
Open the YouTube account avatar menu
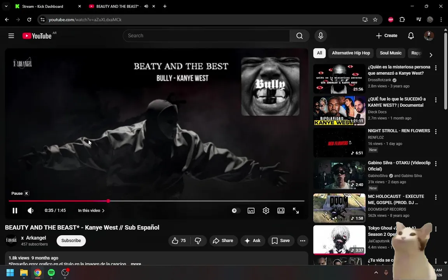429,36
